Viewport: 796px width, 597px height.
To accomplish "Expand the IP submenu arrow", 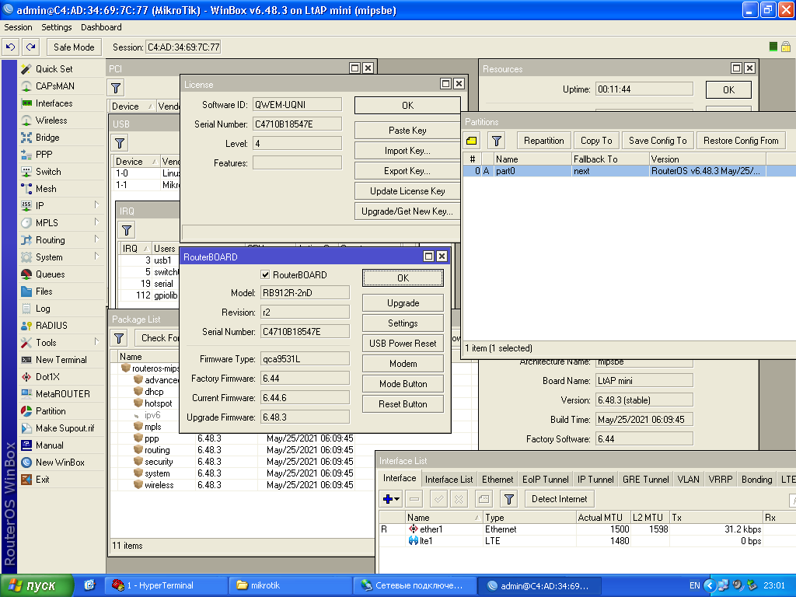I will pyautogui.click(x=96, y=204).
